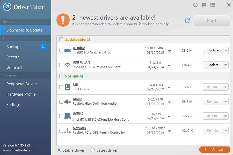This screenshot has width=233, height=155.
Task: Open the help question mark icon
Action: pos(195,5)
